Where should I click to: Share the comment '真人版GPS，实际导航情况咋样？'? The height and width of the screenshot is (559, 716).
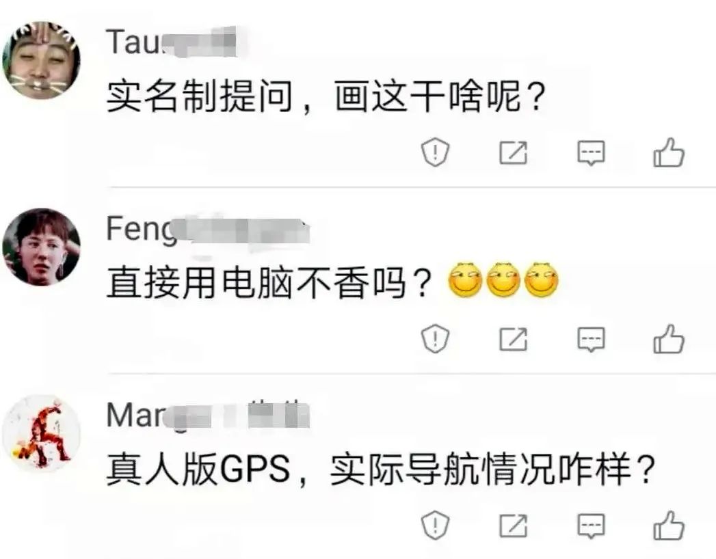[x=513, y=526]
